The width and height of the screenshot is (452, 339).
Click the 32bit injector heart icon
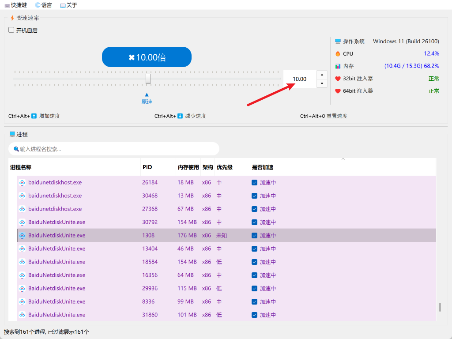coord(338,78)
